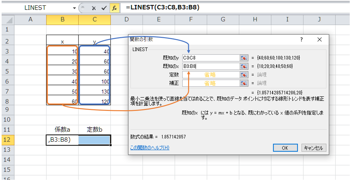
Task: Click cell B3 with value 10
Action: pyautogui.click(x=63, y=51)
